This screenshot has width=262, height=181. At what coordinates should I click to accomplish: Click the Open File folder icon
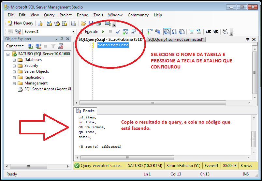click(83, 23)
